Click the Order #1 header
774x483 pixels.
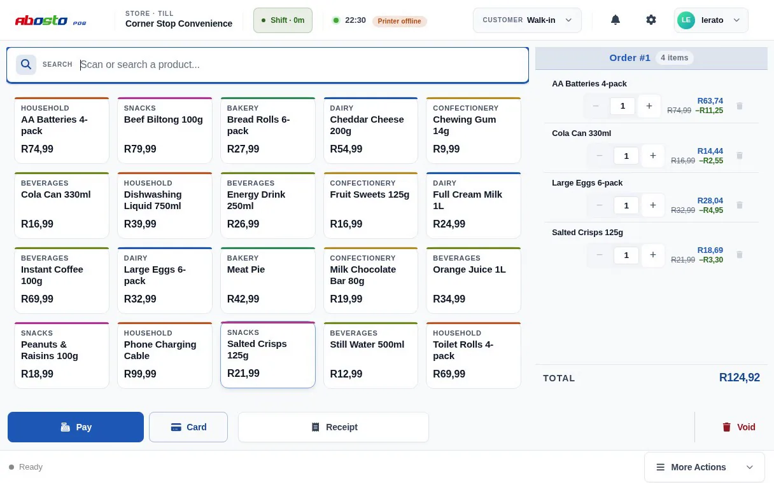(x=651, y=58)
